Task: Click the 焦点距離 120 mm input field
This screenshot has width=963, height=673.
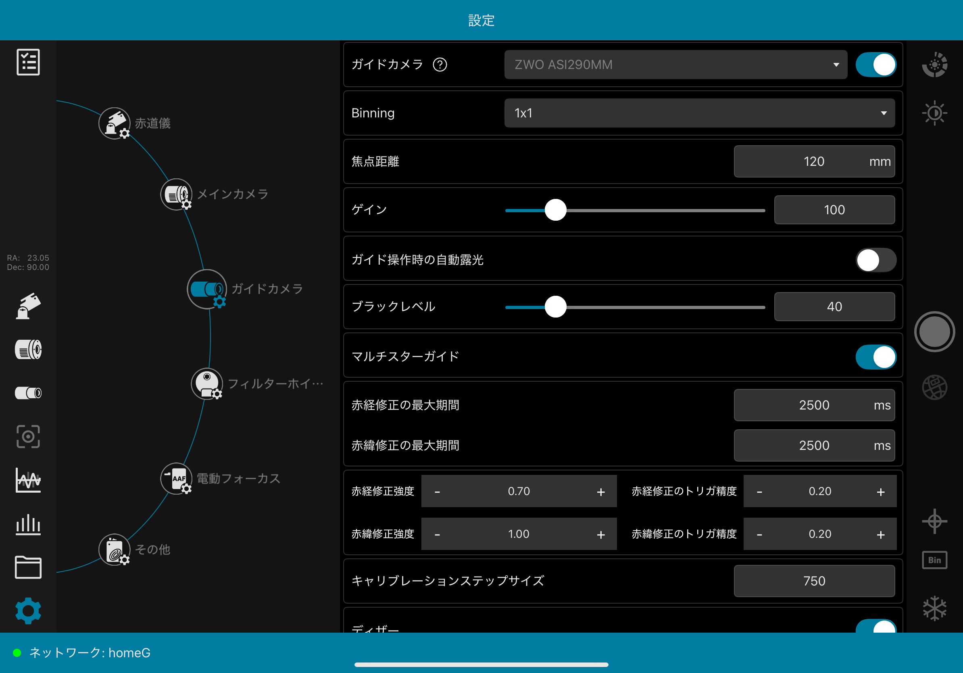Action: tap(814, 161)
